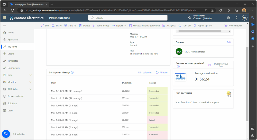Collapse the left navigation hamburger menu
The image size is (257, 140).
pyautogui.click(x=4, y=25)
